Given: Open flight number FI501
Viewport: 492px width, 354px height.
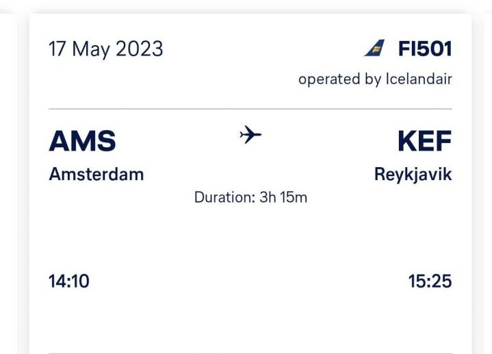Looking at the screenshot, I should tap(425, 49).
